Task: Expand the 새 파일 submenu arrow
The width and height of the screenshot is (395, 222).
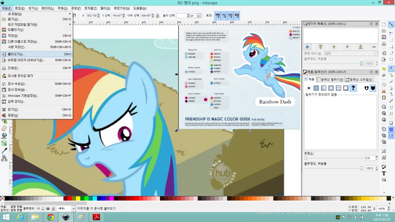Action: [x=70, y=14]
